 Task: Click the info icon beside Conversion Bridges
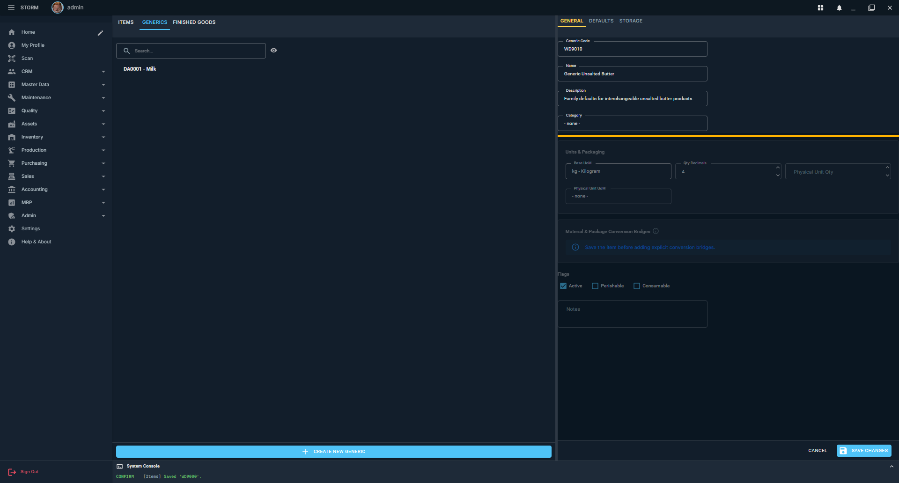(x=656, y=231)
